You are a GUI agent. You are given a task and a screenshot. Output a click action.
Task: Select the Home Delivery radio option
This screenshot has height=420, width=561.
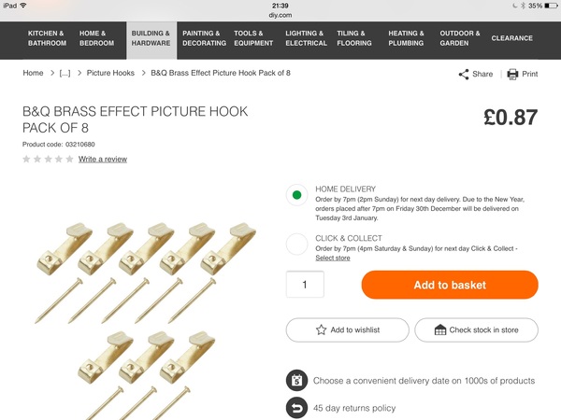296,195
